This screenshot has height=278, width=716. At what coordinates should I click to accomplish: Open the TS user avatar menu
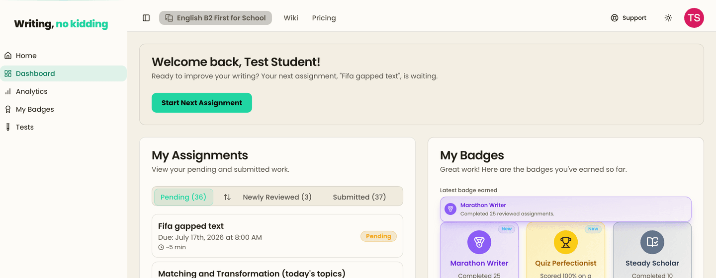(694, 18)
